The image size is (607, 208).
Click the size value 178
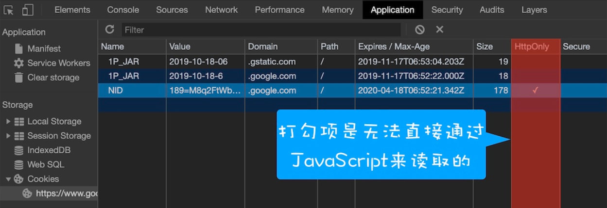click(501, 91)
